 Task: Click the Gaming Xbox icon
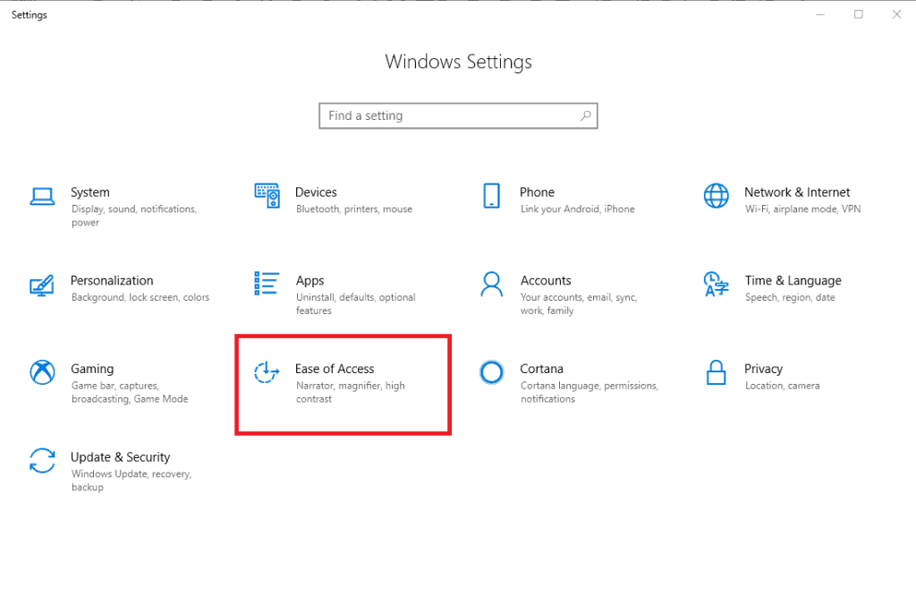point(42,372)
